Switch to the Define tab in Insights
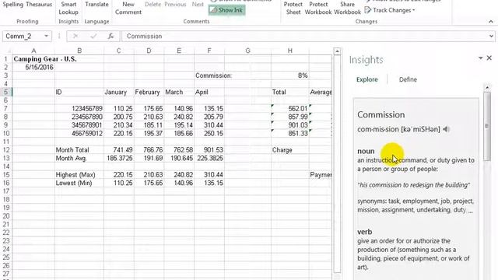The image size is (498, 280). click(408, 79)
